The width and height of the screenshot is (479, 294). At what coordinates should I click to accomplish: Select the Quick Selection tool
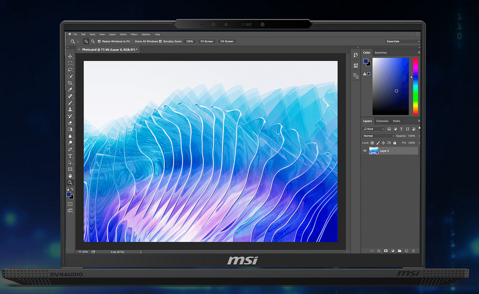[x=70, y=76]
